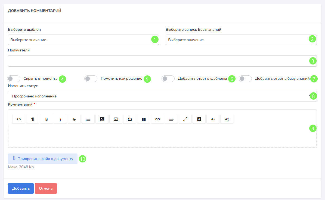The height and width of the screenshot is (200, 325).
Task: Insert a bulleted list in comment
Action: 88,119
